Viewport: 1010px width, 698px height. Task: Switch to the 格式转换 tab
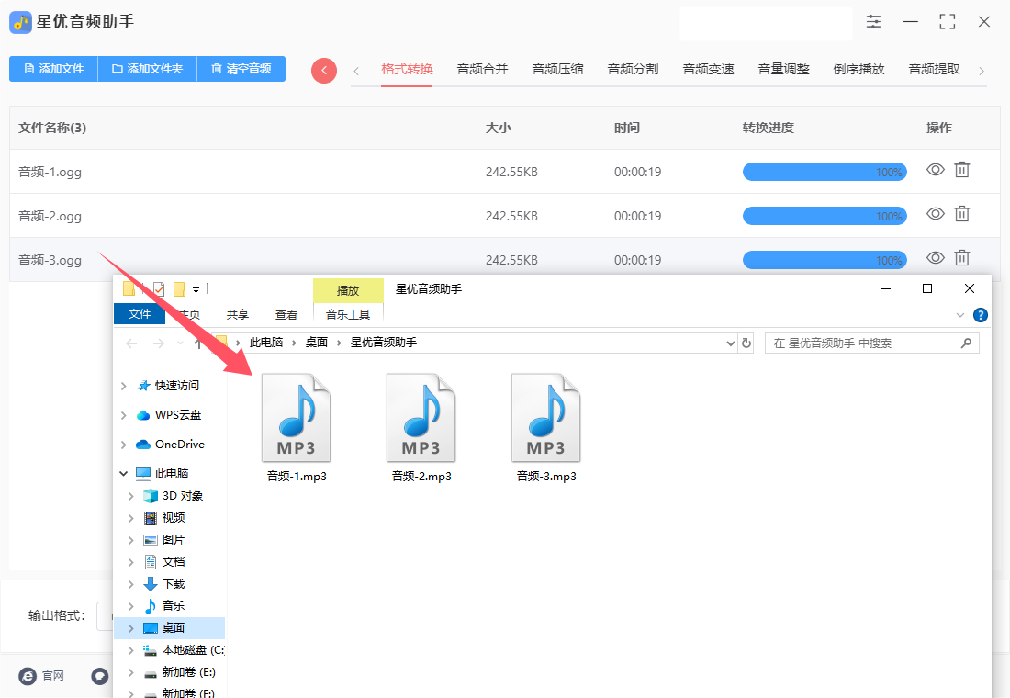click(407, 69)
